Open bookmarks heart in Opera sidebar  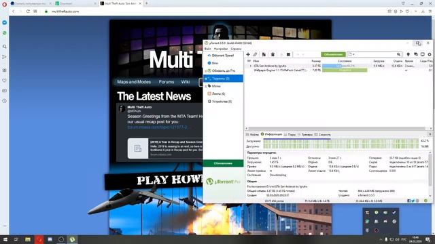click(x=5, y=81)
